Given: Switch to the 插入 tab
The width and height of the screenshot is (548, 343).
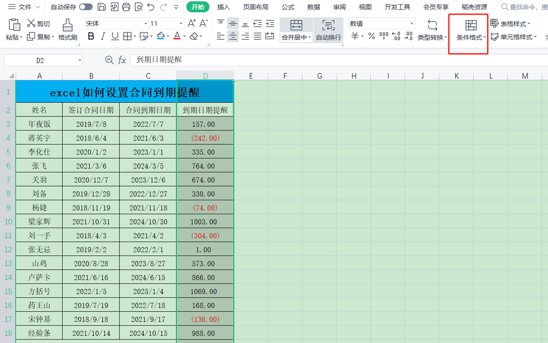Looking at the screenshot, I should pos(223,7).
